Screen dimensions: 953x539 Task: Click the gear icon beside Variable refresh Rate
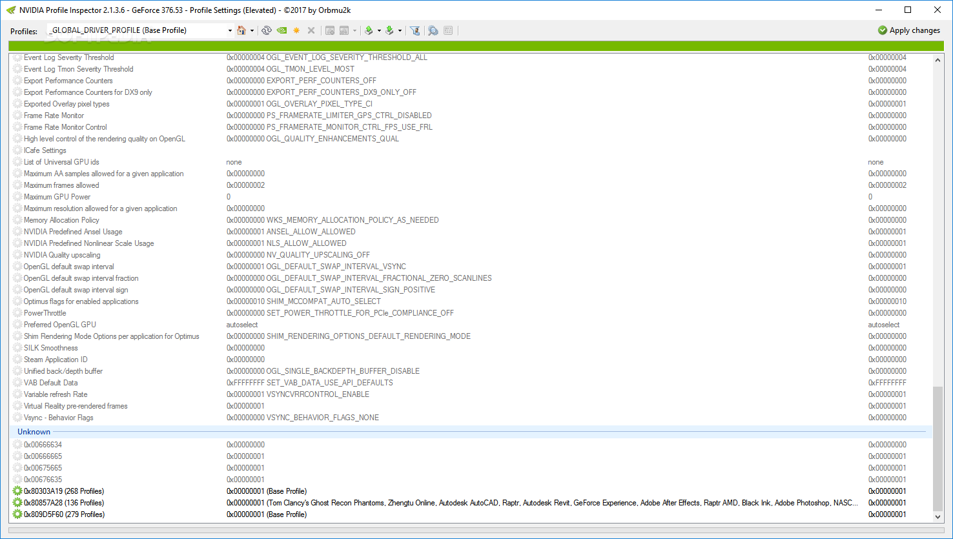pos(17,394)
